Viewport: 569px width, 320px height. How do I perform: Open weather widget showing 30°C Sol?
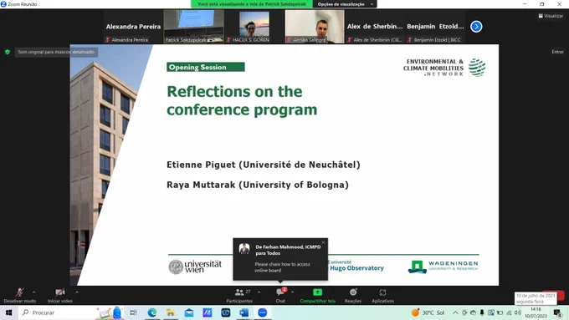(x=428, y=312)
